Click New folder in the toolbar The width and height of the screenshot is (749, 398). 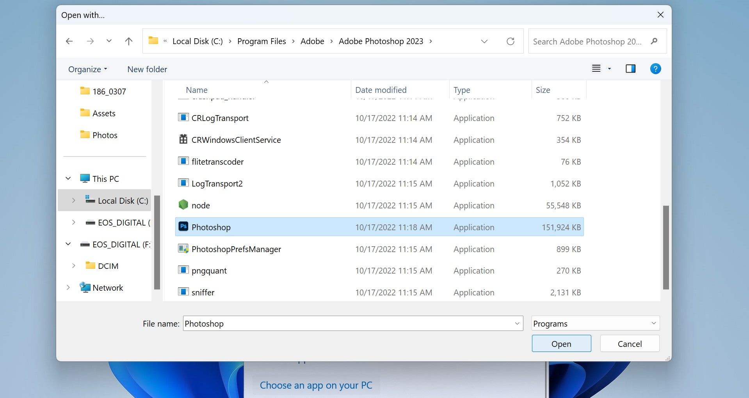point(147,69)
